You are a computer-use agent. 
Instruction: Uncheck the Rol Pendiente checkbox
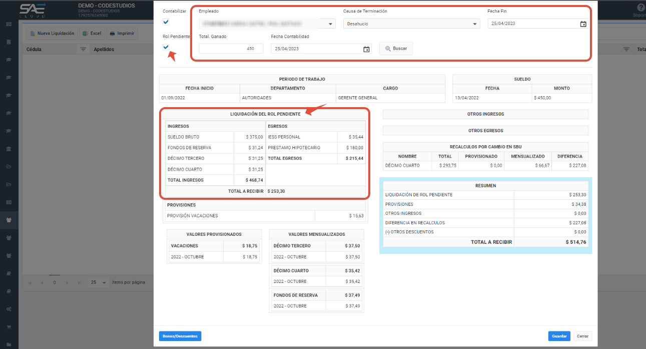tap(166, 47)
